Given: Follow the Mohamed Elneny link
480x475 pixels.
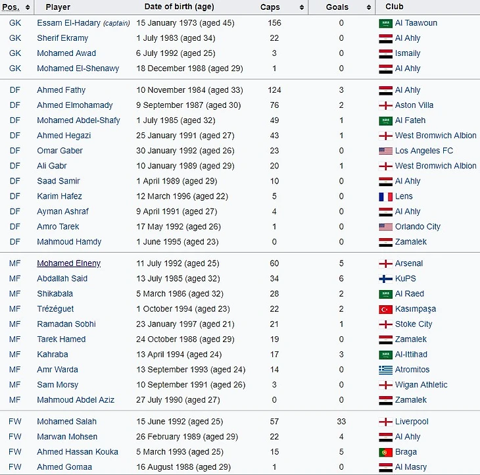Looking at the screenshot, I should [x=68, y=263].
